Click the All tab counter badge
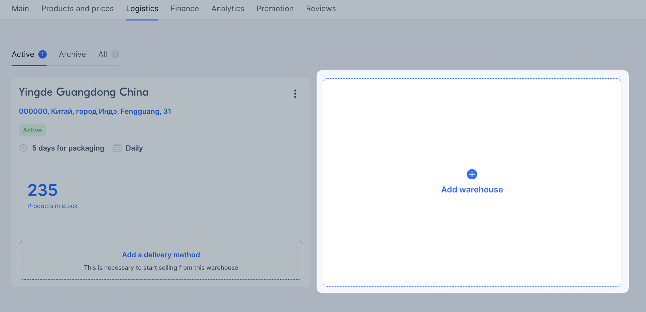 (x=115, y=54)
